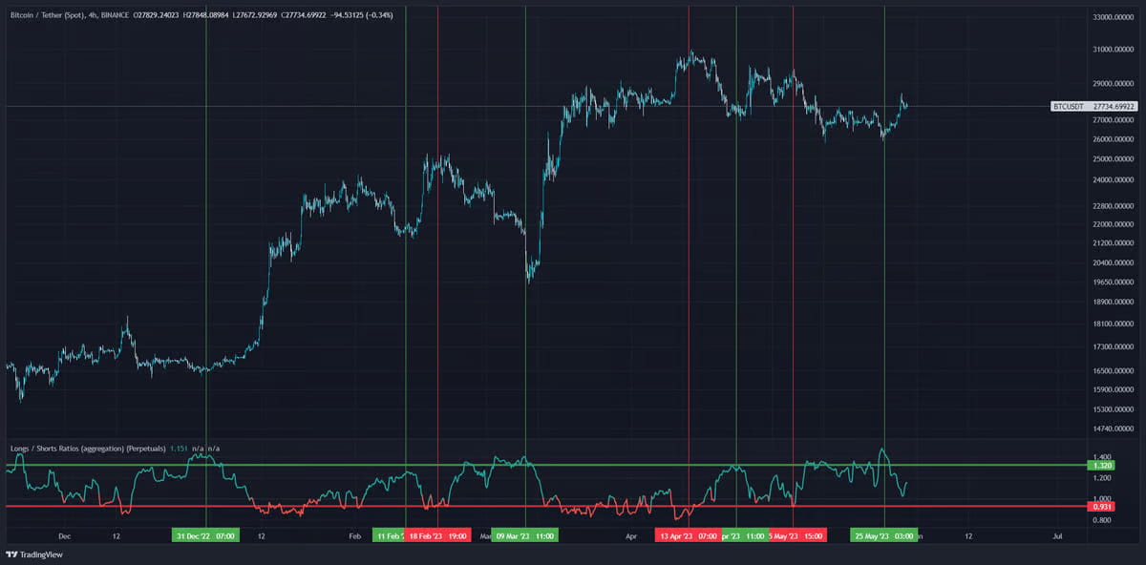This screenshot has height=565, width=1146.
Task: Click the 33000.00000 price axis value
Action: [1115, 17]
